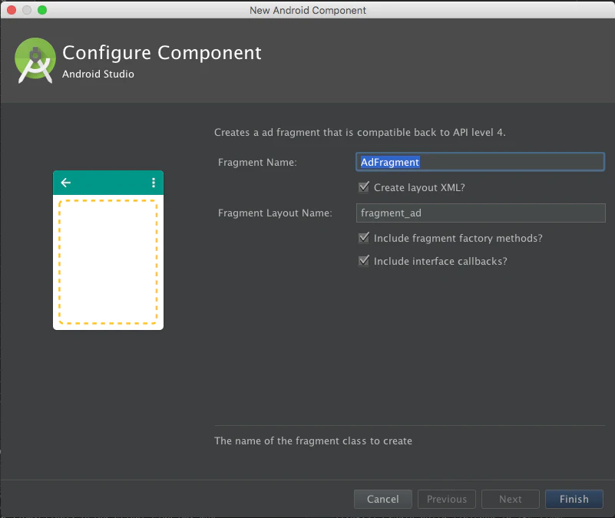Click the New Android Component window title
Image resolution: width=615 pixels, height=518 pixels.
click(x=308, y=10)
